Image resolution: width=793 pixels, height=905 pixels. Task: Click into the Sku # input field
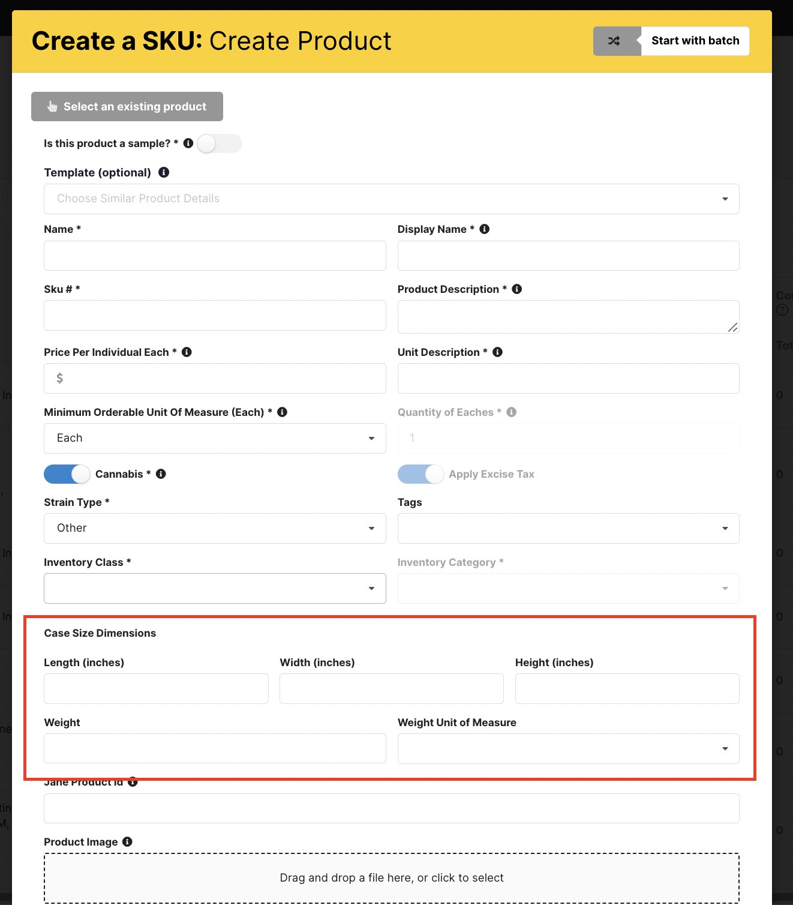215,316
